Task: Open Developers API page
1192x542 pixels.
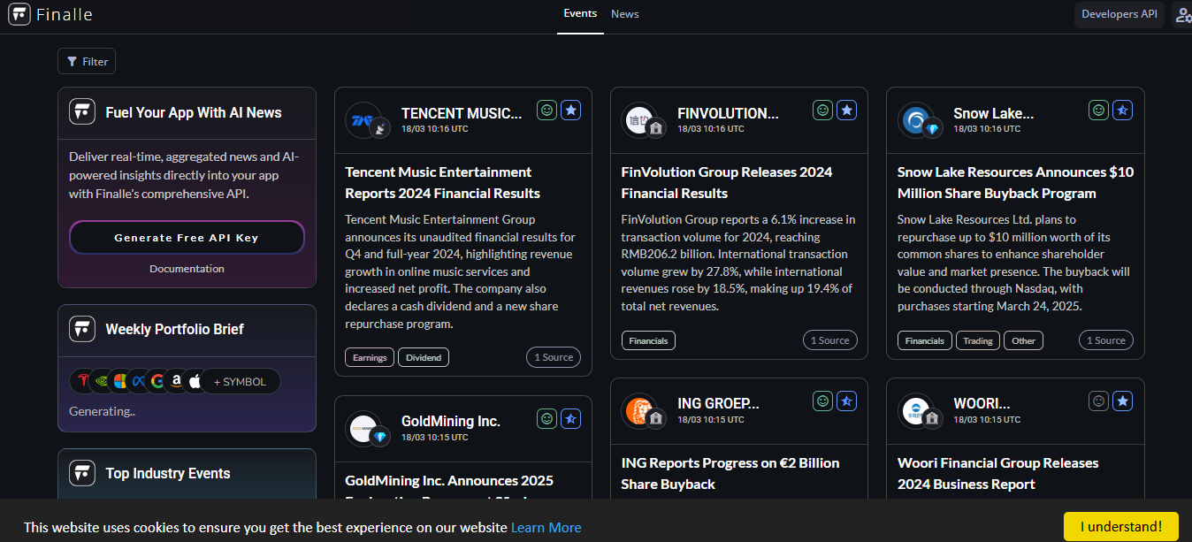Action: point(1119,14)
